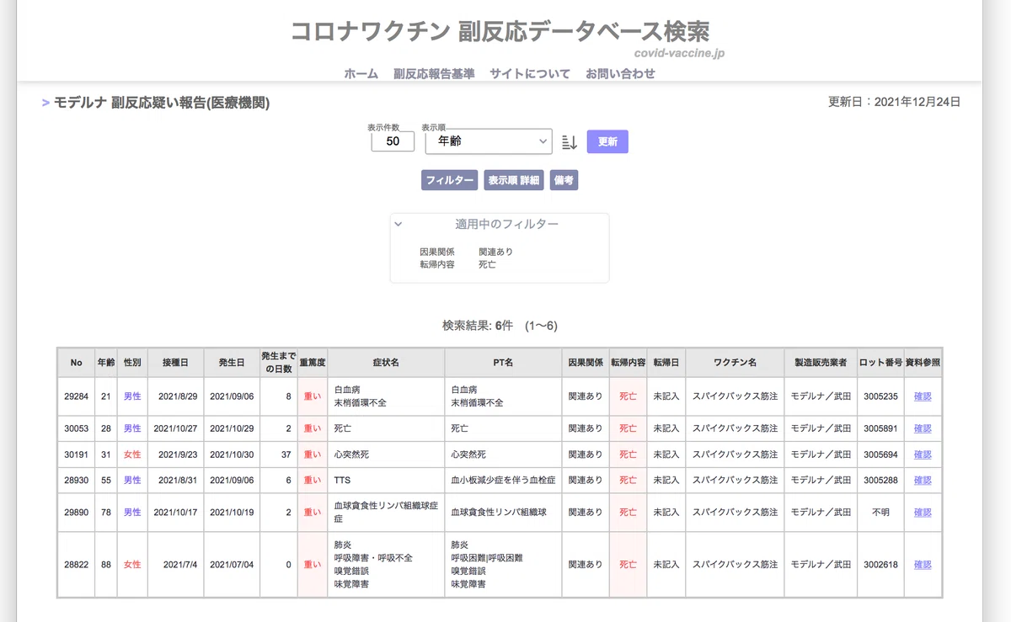Click the 更新 button
Image resolution: width=1011 pixels, height=622 pixels.
607,141
